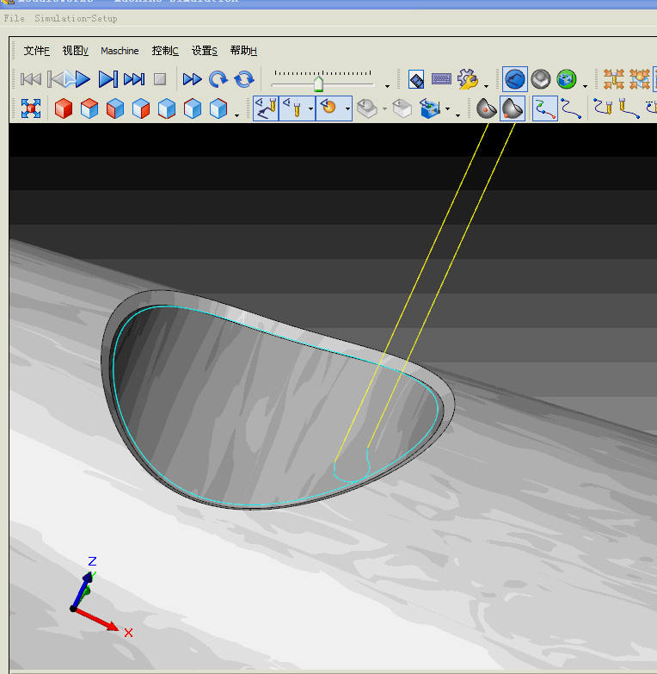Click the plain blue toolpath curve icon

pos(571,108)
